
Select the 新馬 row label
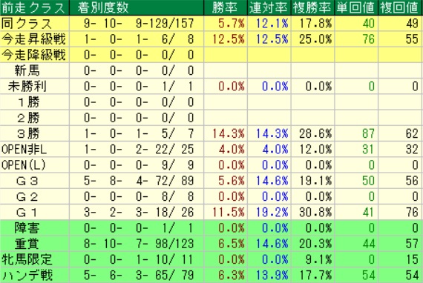[x=34, y=70]
